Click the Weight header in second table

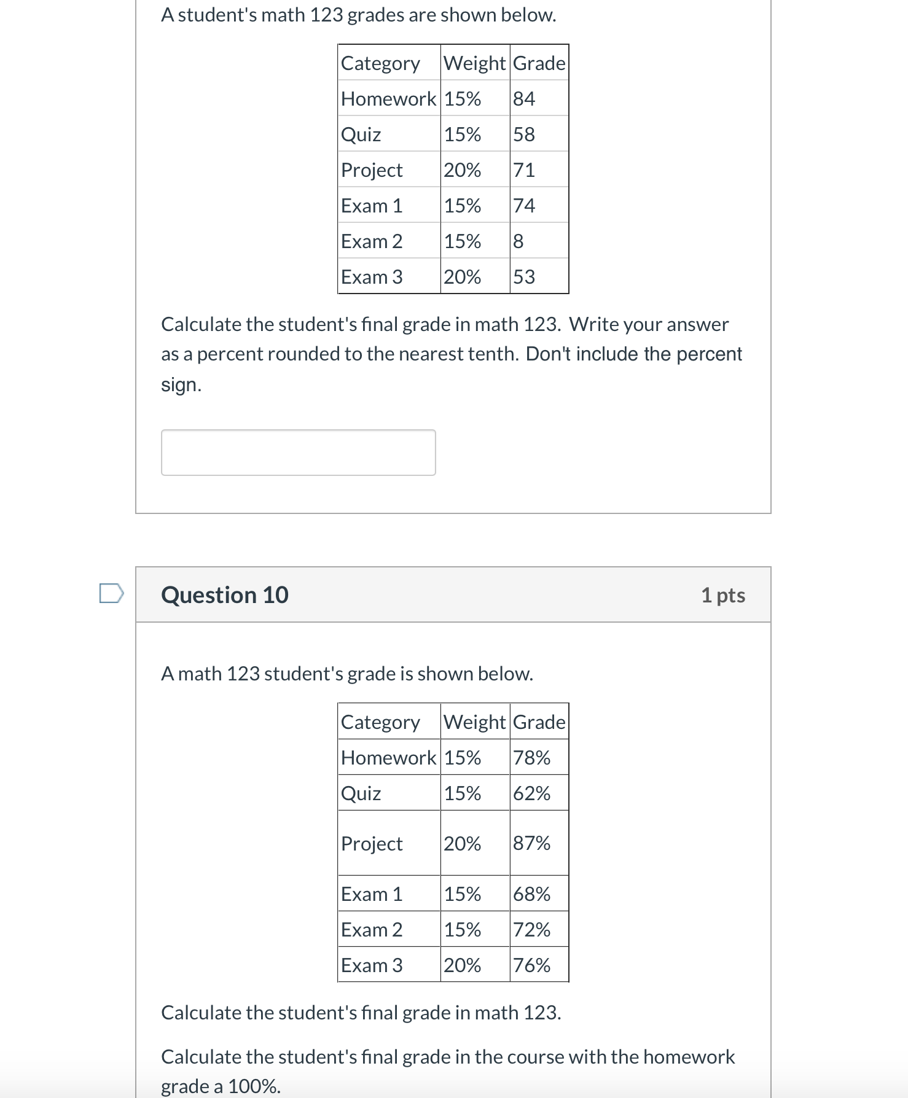pos(475,723)
